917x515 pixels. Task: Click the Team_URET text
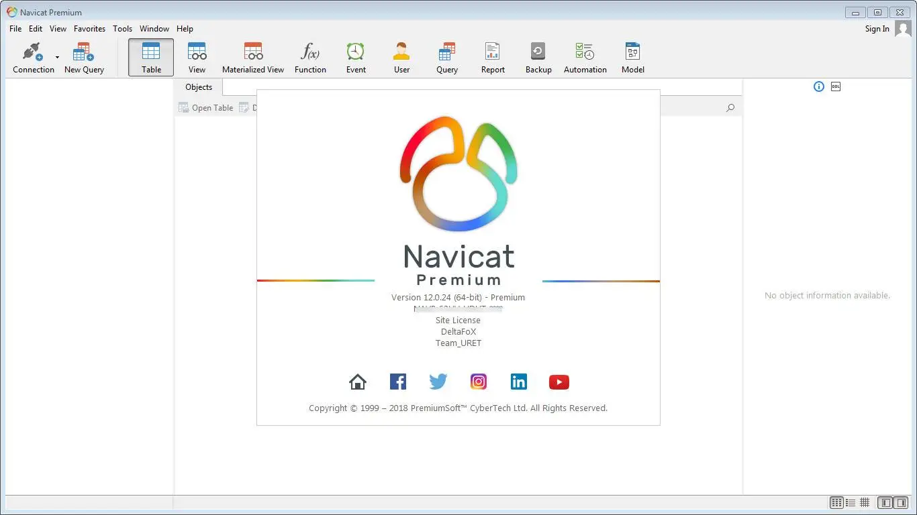[458, 343]
